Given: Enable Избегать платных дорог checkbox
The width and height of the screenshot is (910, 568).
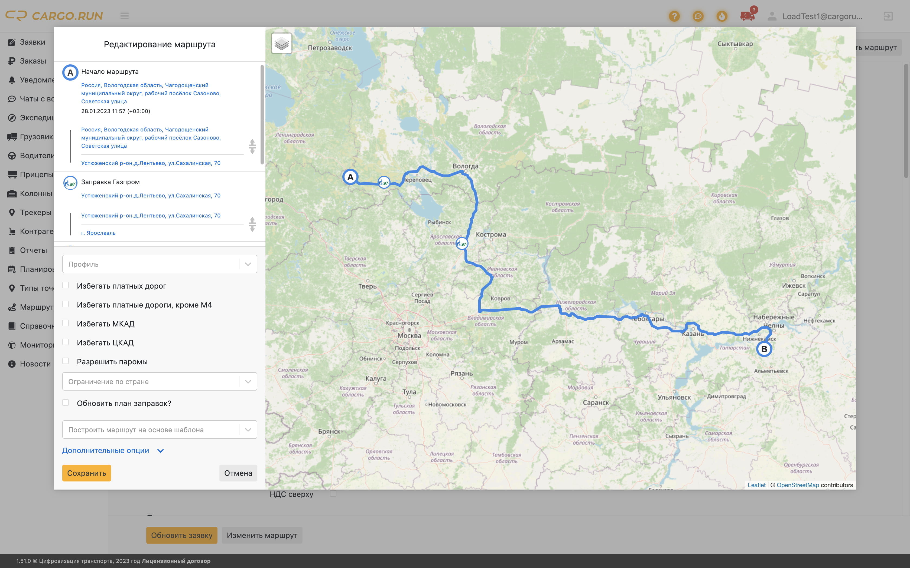Looking at the screenshot, I should pyautogui.click(x=66, y=285).
